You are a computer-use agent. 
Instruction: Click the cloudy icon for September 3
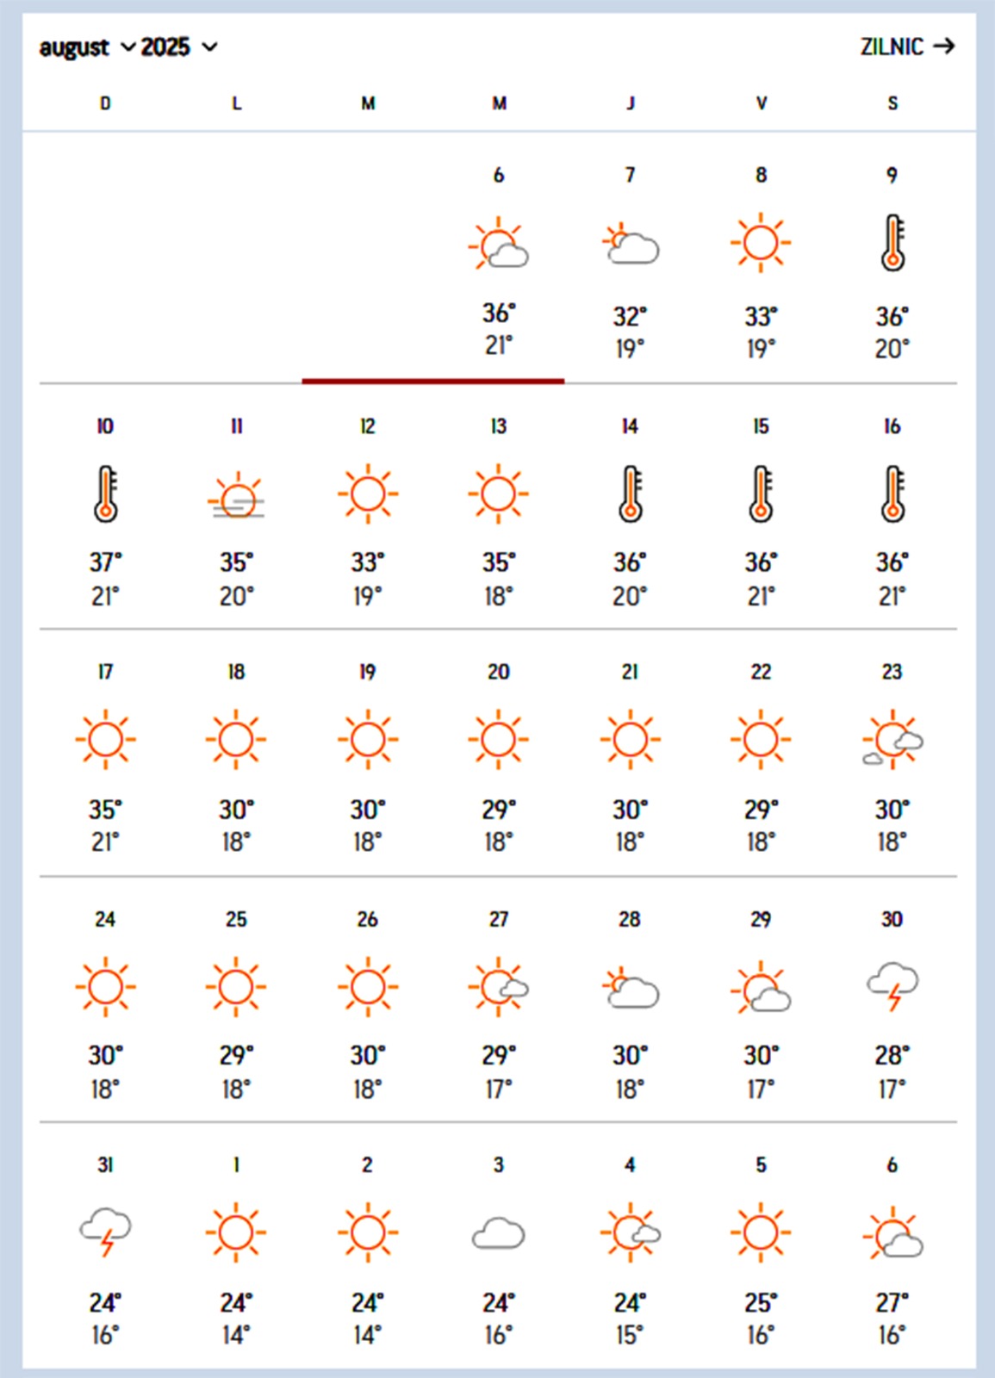(x=498, y=1233)
